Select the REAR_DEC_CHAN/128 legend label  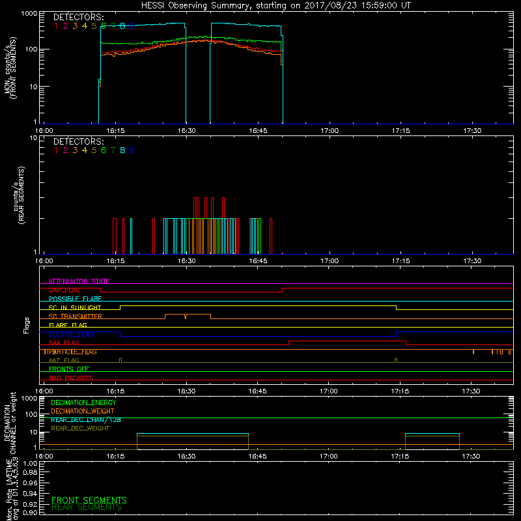coord(86,420)
